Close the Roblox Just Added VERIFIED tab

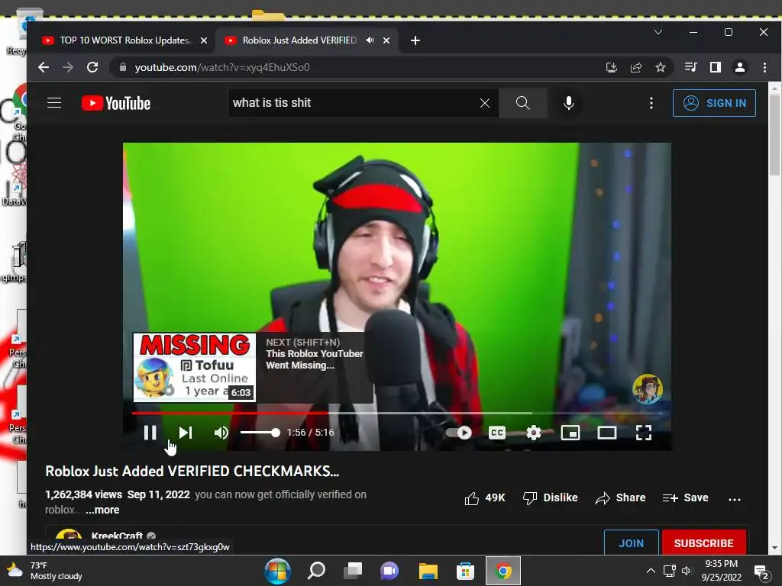click(x=386, y=40)
